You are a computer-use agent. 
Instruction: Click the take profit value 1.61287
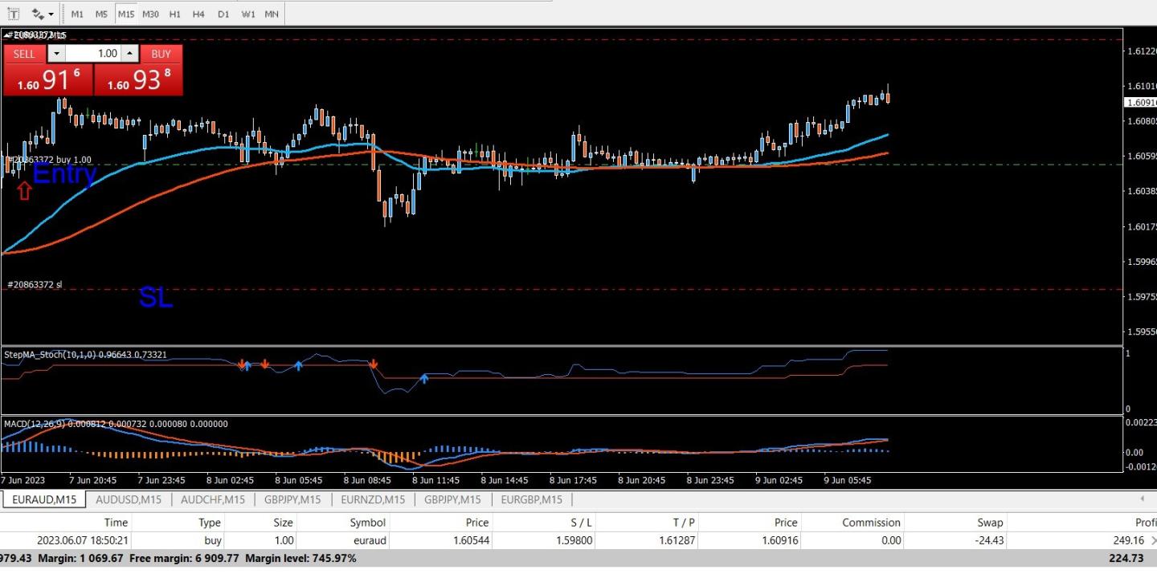[x=677, y=540]
